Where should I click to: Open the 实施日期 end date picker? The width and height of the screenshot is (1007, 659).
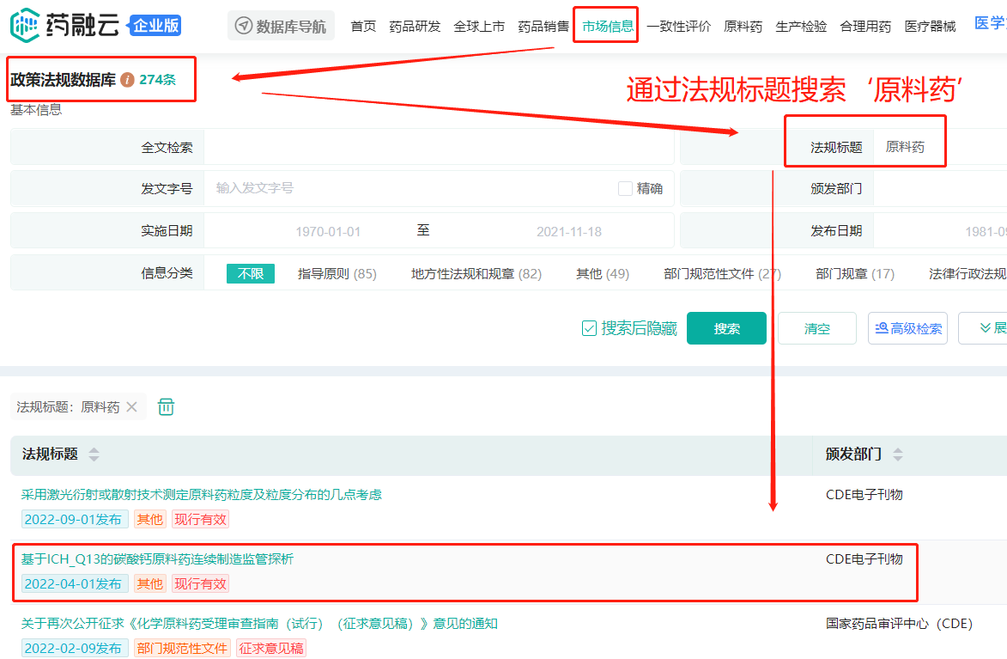point(568,231)
